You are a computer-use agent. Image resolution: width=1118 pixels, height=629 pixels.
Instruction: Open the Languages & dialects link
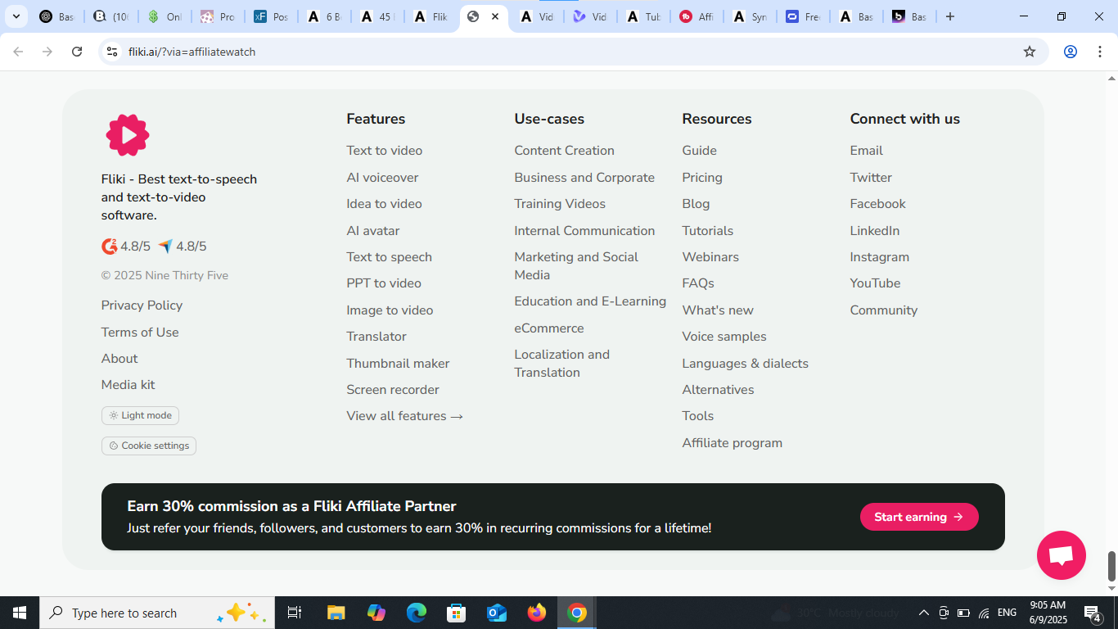click(745, 364)
